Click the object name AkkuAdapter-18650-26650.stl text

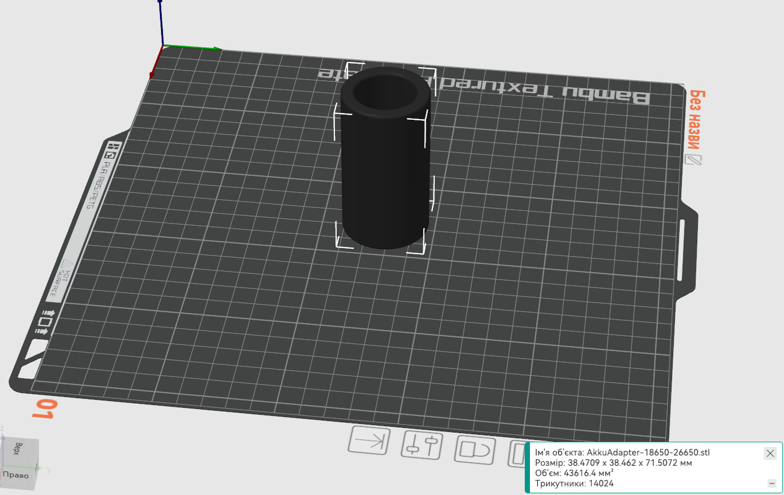(648, 453)
